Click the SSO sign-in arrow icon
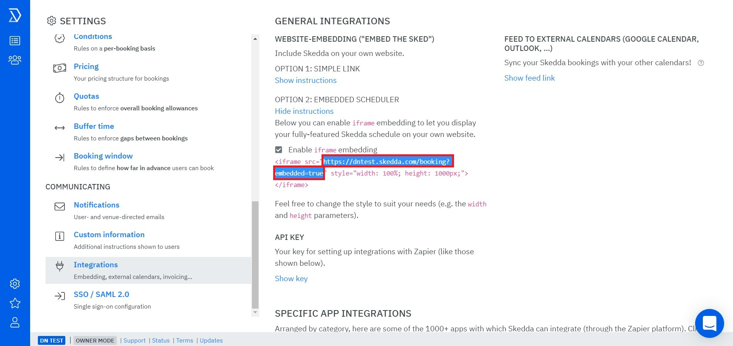Screen dimensions: 733x346 click(x=60, y=296)
